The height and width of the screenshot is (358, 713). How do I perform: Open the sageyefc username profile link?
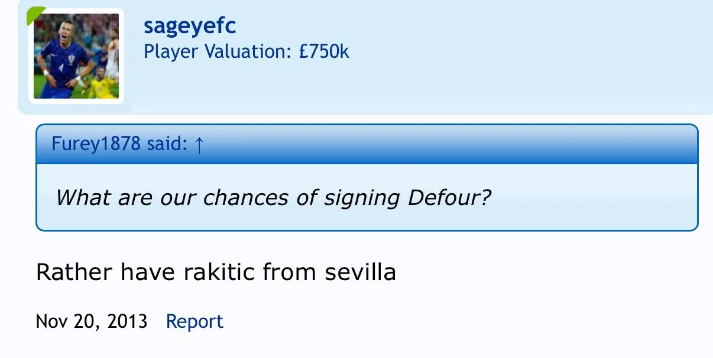tap(190, 27)
